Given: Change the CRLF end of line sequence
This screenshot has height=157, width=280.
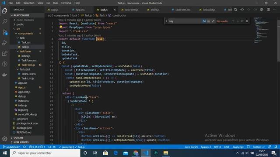Looking at the screenshot, I should 227,147.
